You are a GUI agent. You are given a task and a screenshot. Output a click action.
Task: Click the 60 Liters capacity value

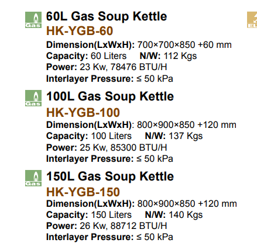pyautogui.click(x=109, y=56)
